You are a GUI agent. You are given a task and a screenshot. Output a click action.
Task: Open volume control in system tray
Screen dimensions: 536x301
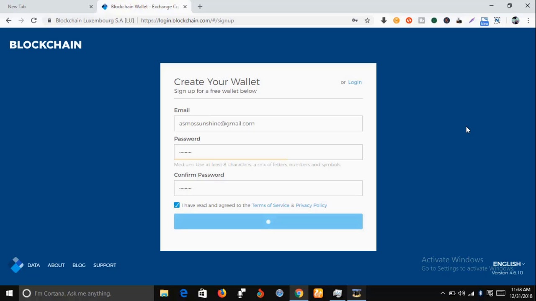tap(461, 293)
